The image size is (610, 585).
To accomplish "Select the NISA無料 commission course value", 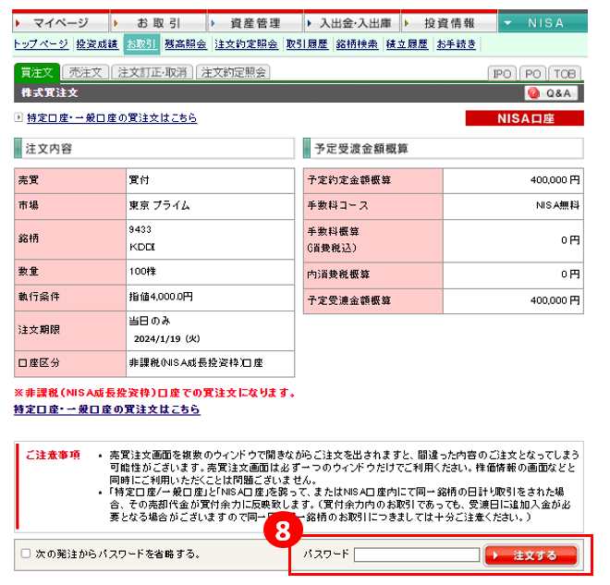I will click(x=557, y=205).
